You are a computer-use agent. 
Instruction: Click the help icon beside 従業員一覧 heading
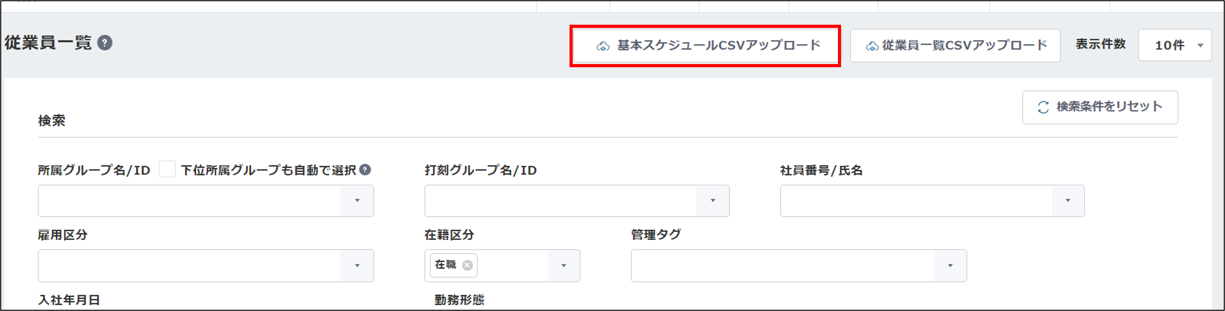click(x=105, y=43)
